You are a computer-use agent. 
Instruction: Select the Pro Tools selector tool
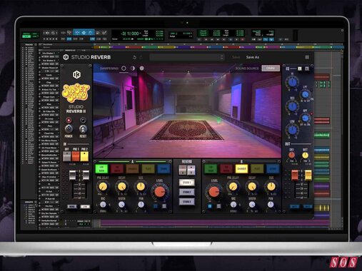(x=84, y=33)
